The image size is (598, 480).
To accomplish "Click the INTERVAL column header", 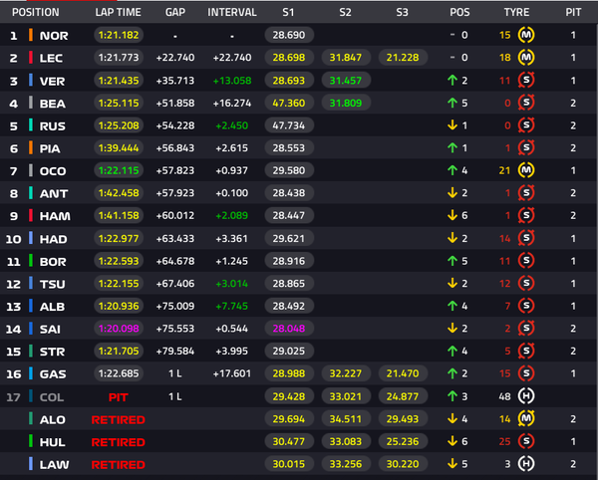I will pos(232,13).
